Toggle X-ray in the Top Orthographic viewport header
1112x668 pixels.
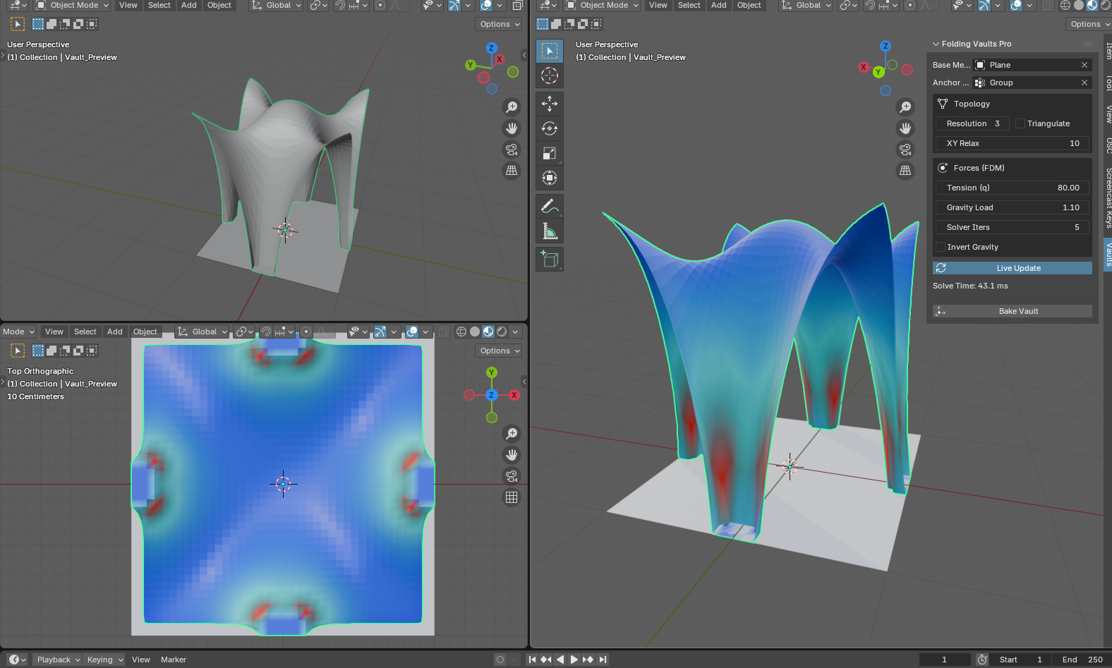[443, 332]
